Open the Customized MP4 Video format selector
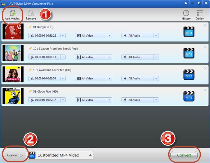The height and width of the screenshot is (163, 210). click(x=60, y=155)
